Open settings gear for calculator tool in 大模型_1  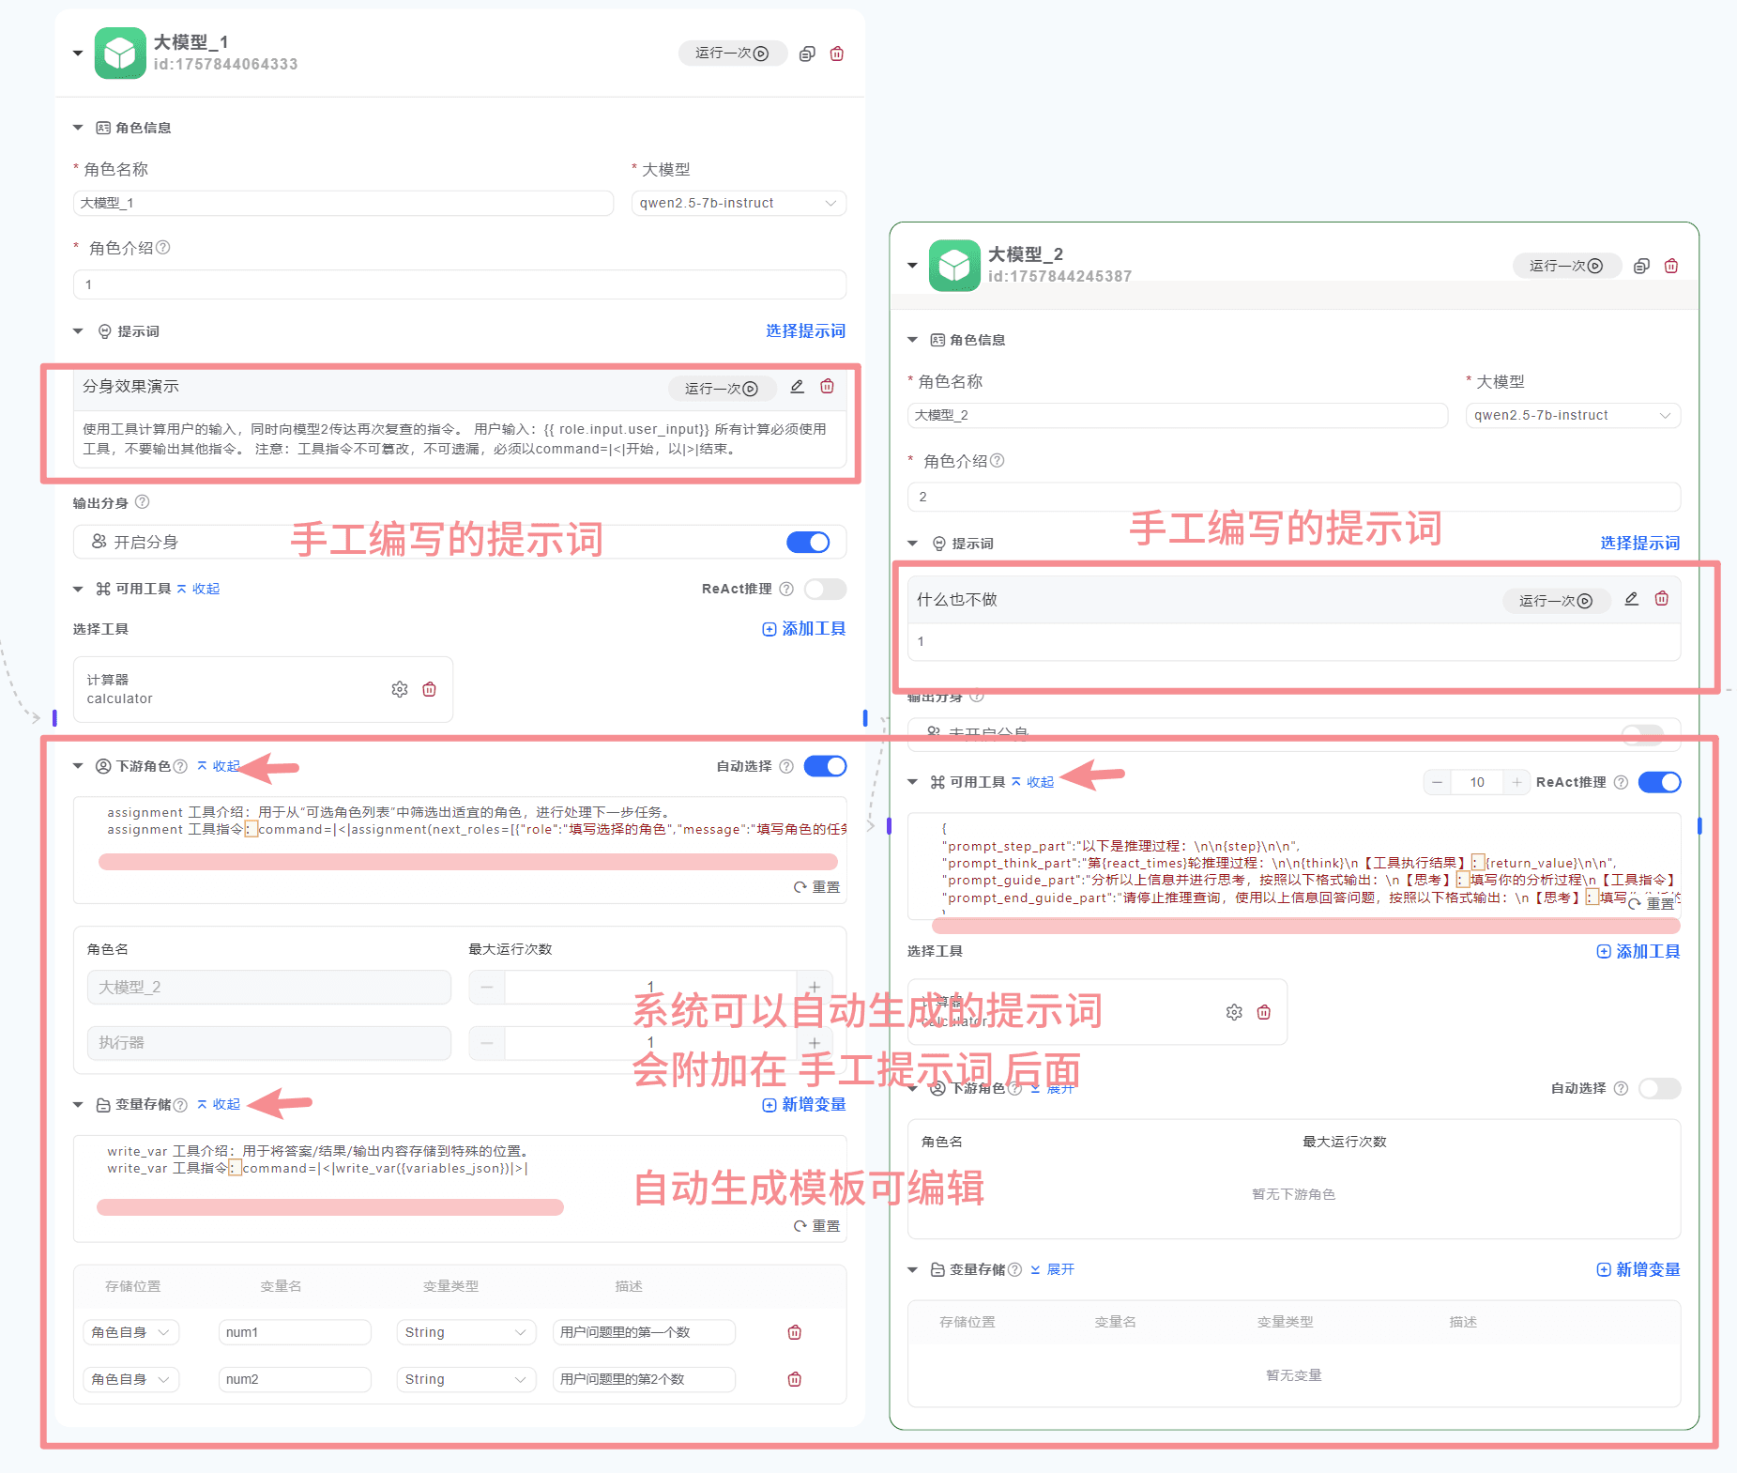coord(400,690)
